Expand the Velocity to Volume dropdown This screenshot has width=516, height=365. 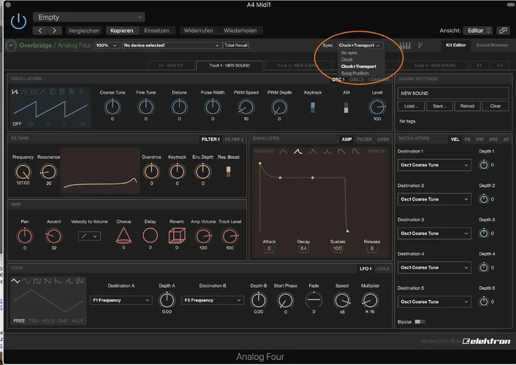click(x=89, y=236)
